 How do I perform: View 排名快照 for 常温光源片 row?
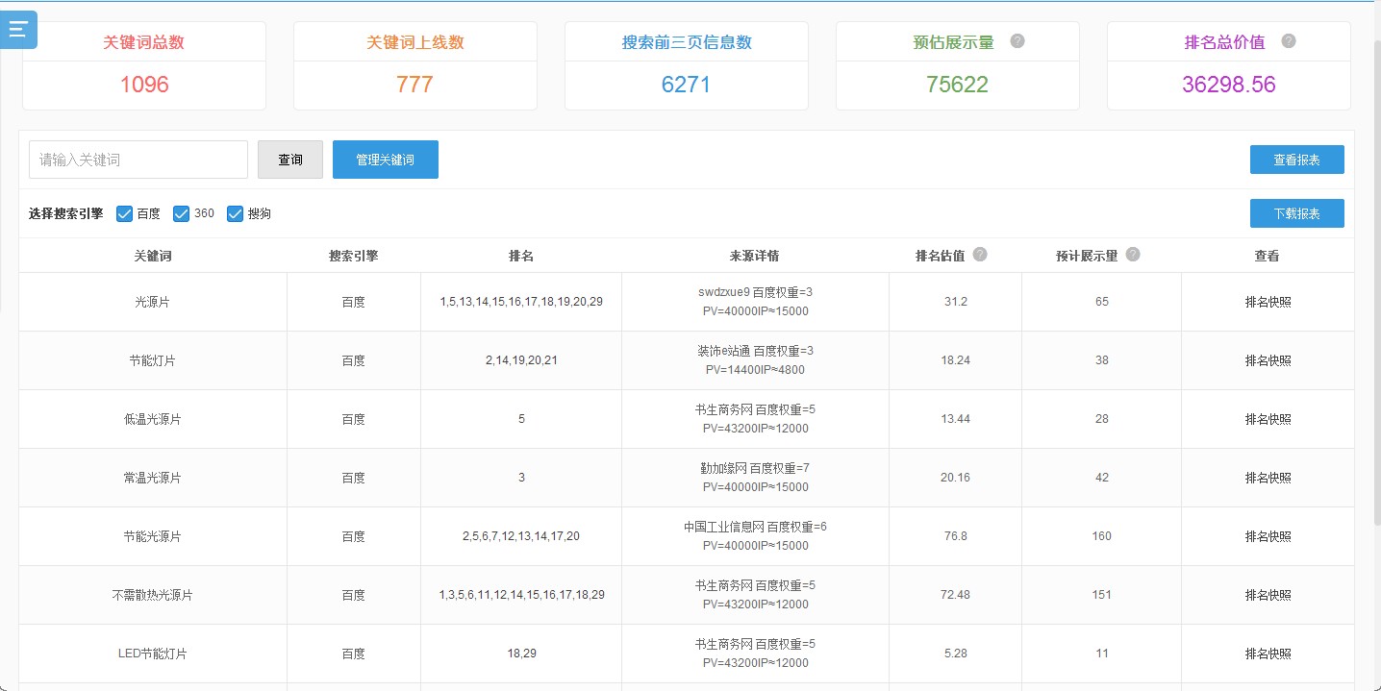(1268, 478)
